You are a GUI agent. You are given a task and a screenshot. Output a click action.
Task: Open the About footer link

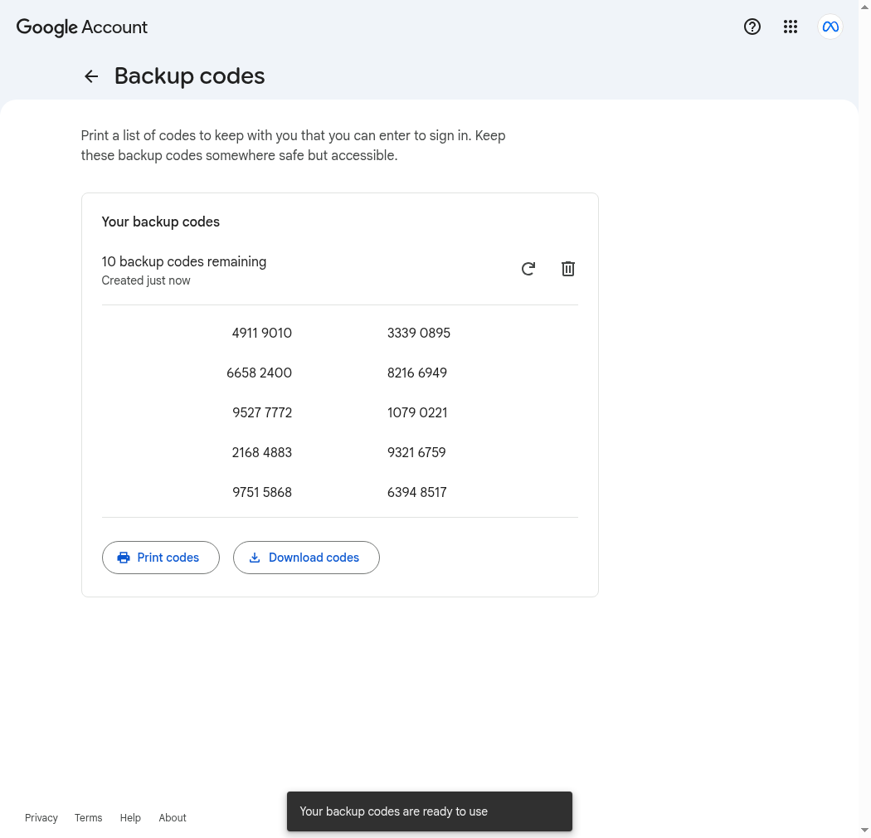pyautogui.click(x=173, y=818)
